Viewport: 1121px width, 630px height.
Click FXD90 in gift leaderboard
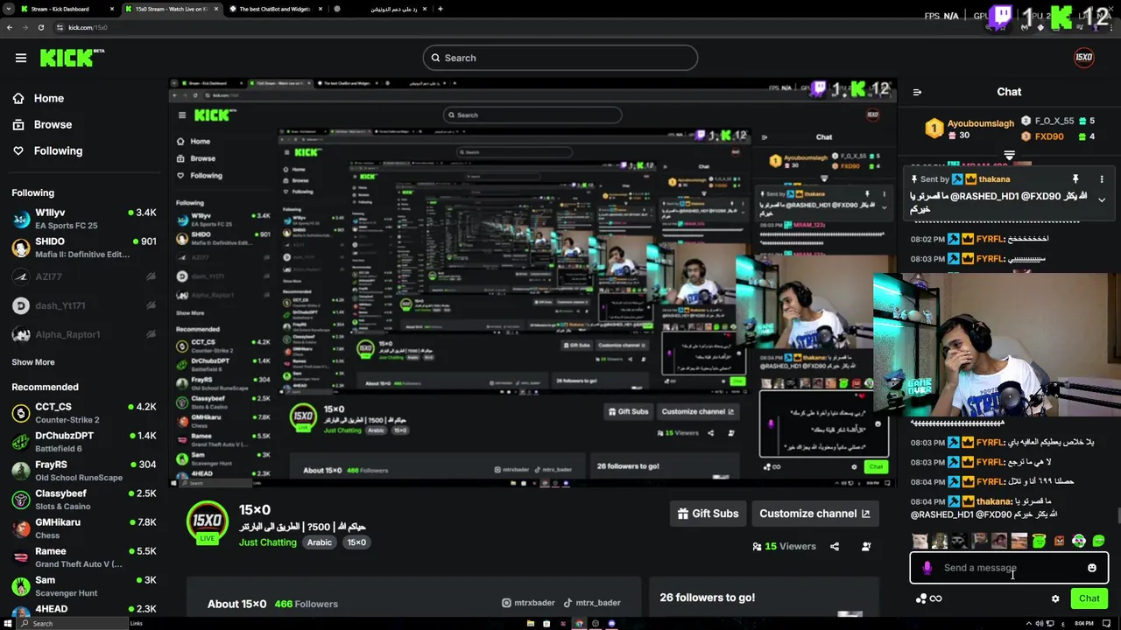coord(1048,136)
